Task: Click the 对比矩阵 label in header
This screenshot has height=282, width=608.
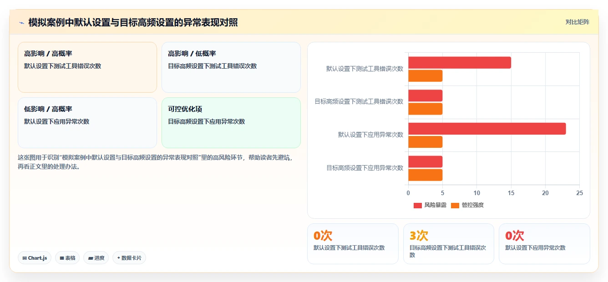Action: tap(577, 22)
